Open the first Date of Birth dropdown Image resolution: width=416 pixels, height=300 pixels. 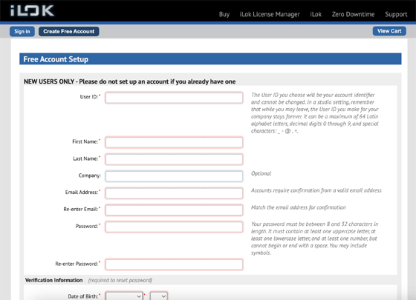[x=124, y=296]
